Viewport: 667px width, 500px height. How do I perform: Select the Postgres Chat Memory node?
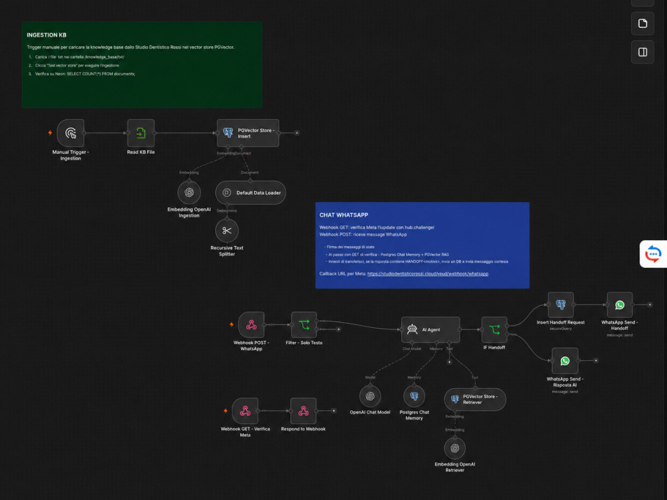414,396
